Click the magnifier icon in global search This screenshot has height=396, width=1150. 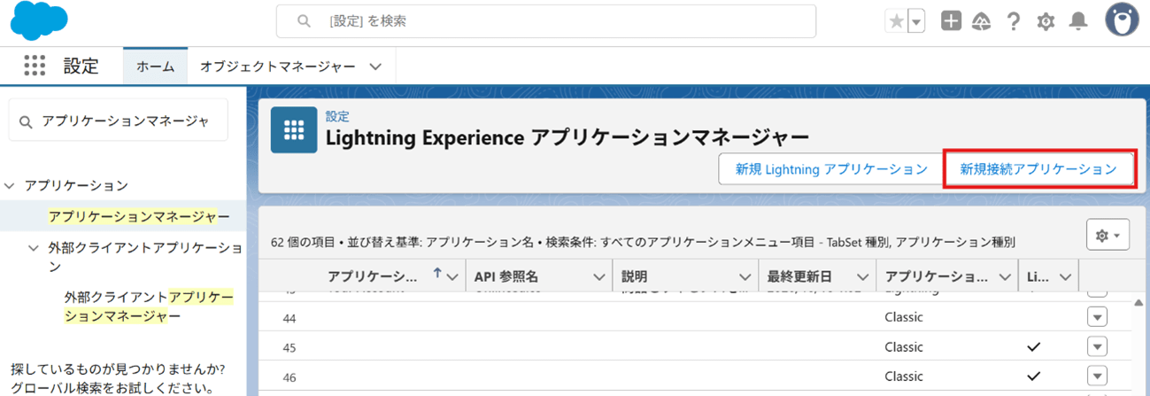[x=304, y=21]
